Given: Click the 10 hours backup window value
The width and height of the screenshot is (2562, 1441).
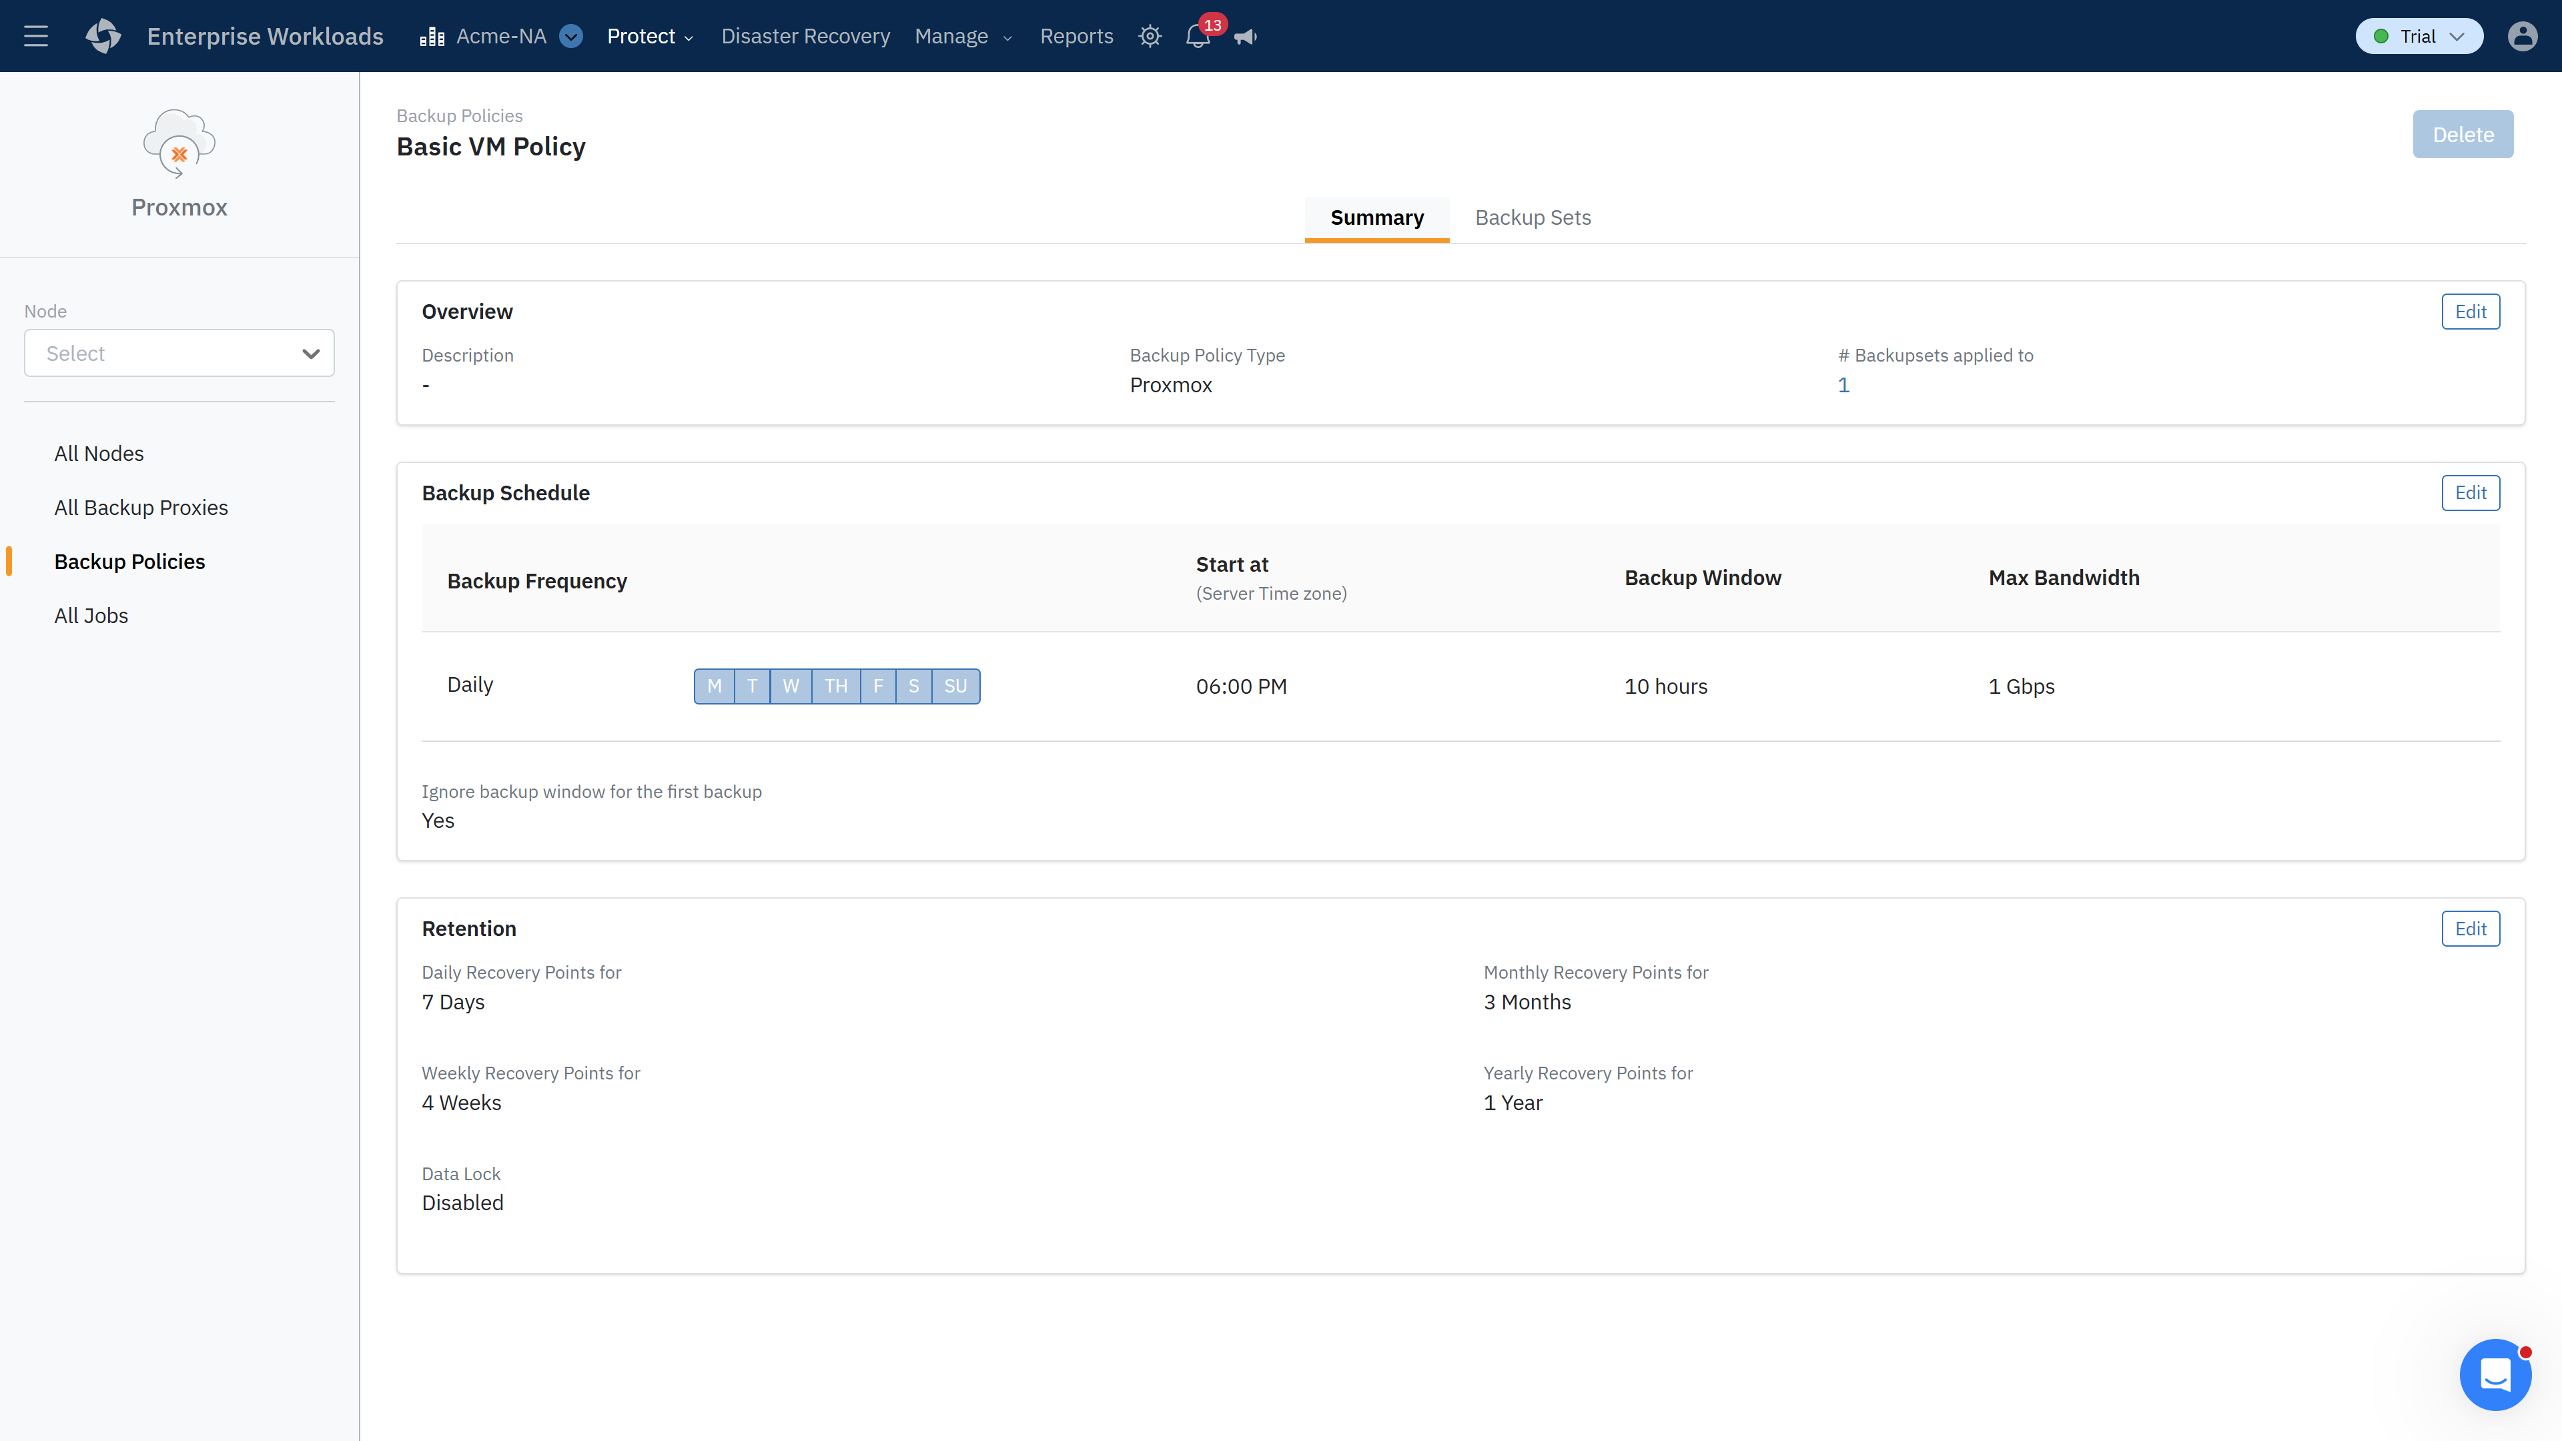Looking at the screenshot, I should 1666,686.
